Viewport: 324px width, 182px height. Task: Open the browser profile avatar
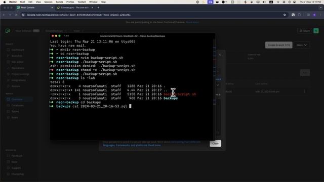point(314,15)
